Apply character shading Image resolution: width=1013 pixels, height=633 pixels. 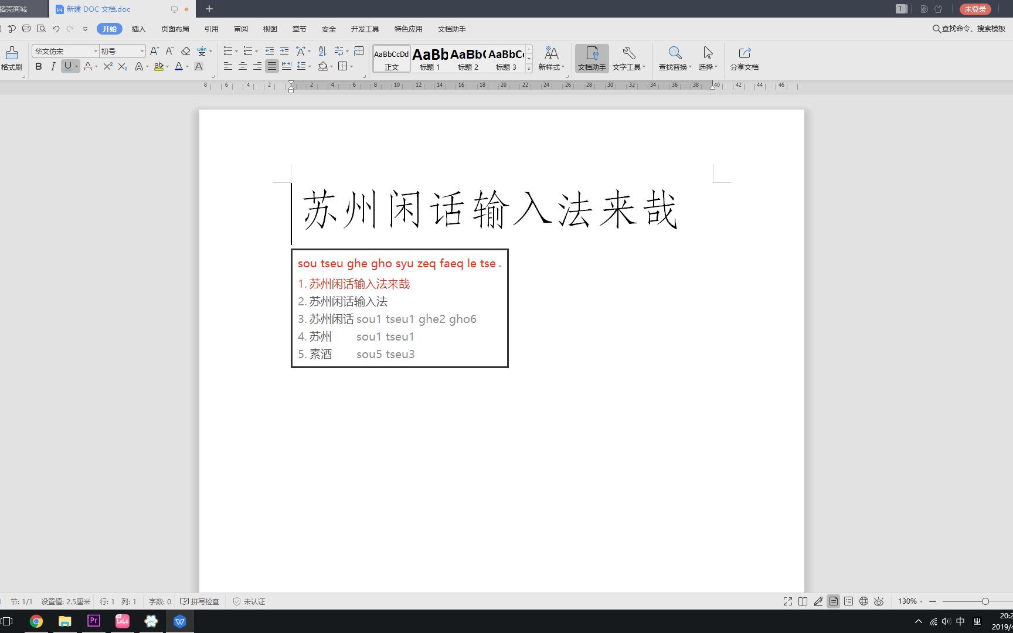pyautogui.click(x=199, y=66)
